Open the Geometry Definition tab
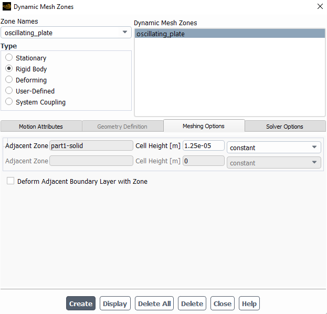 point(122,126)
